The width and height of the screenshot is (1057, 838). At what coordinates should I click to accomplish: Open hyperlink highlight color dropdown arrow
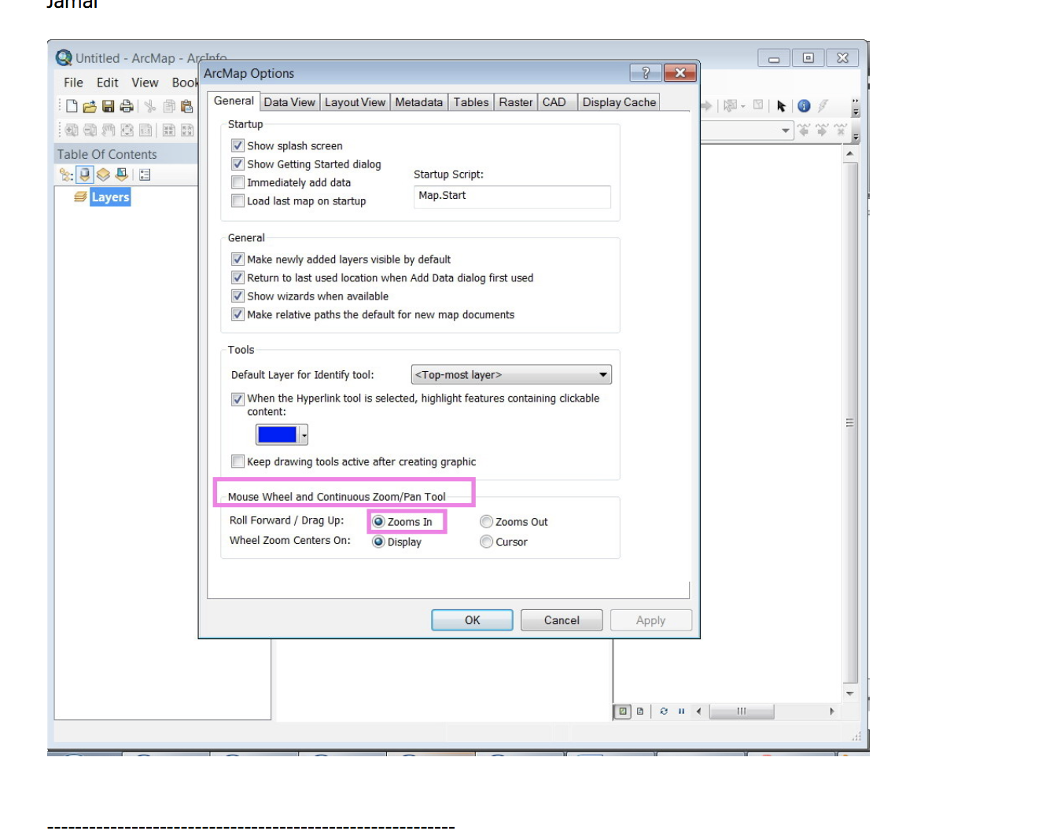(304, 435)
